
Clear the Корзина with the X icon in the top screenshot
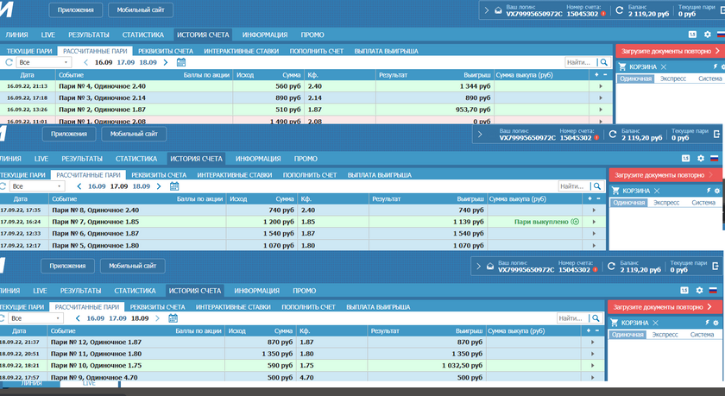click(664, 67)
